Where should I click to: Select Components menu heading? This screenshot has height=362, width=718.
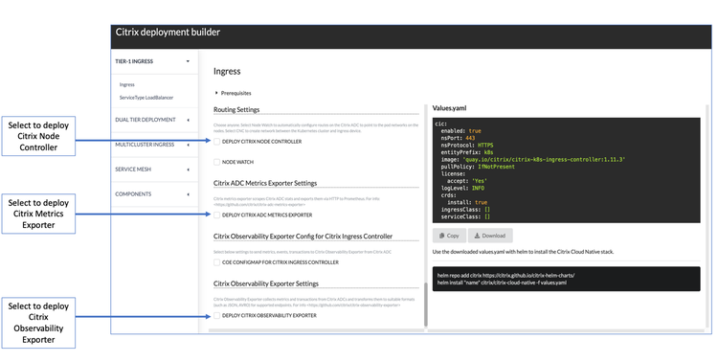point(133,194)
